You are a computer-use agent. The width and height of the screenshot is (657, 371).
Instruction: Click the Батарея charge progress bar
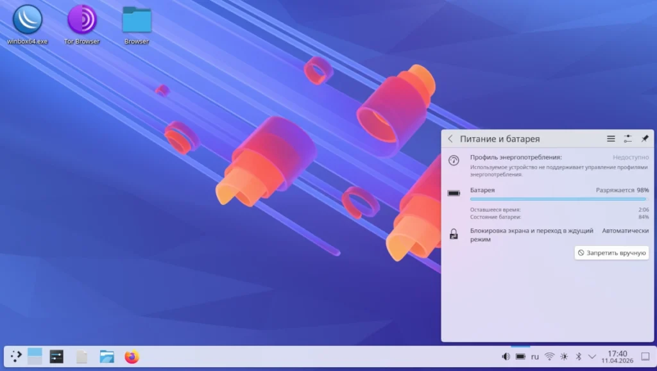click(x=559, y=199)
